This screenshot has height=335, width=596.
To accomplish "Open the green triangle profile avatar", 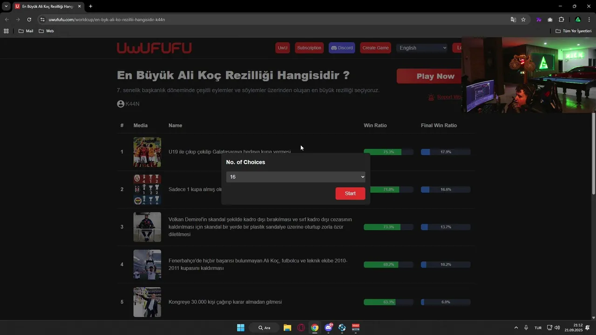I will click(578, 20).
